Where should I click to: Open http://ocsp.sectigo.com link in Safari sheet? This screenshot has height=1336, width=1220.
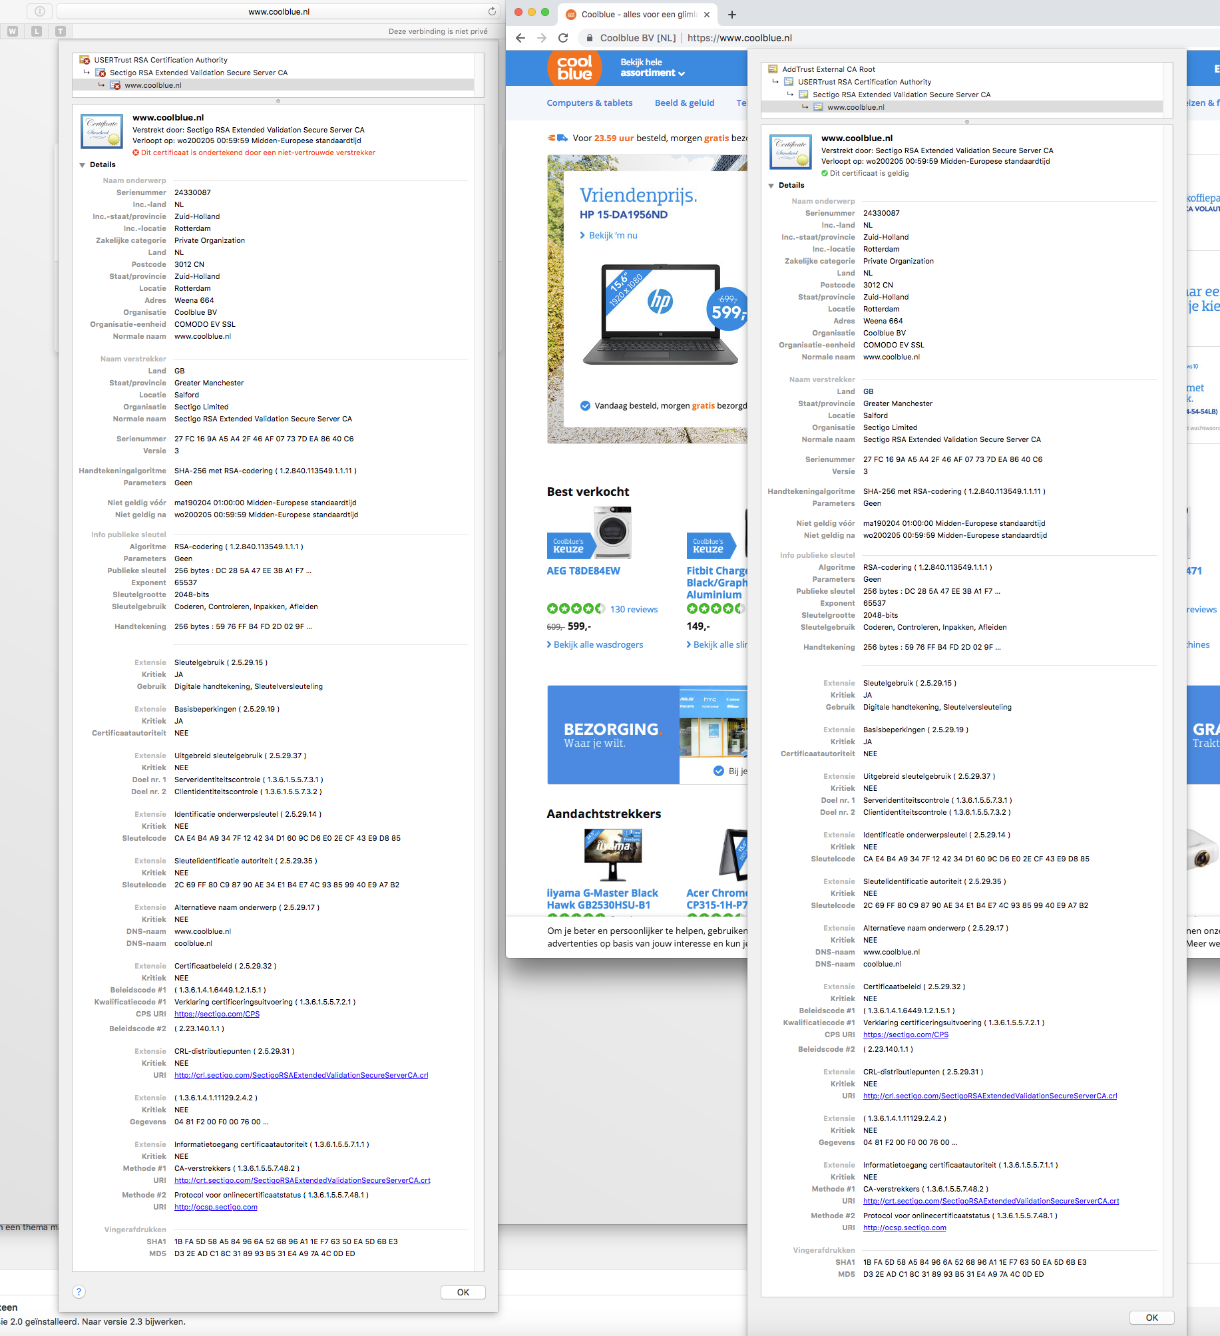pyautogui.click(x=216, y=1207)
